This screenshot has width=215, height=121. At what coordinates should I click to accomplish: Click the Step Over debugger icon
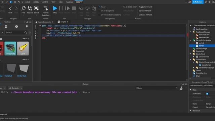[x=88, y=8]
